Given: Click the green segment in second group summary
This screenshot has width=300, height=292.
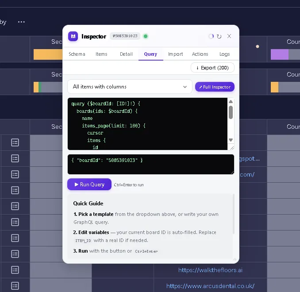Looking at the screenshot, I should (40, 87).
